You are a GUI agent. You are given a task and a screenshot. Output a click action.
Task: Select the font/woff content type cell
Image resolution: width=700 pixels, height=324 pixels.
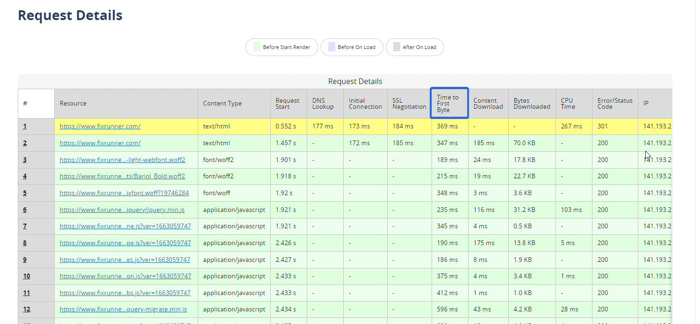(x=234, y=193)
